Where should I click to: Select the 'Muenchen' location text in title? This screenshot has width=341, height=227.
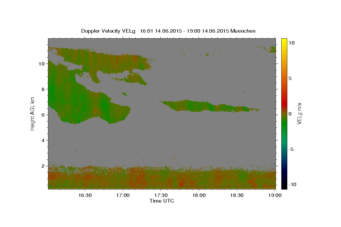pyautogui.click(x=243, y=31)
